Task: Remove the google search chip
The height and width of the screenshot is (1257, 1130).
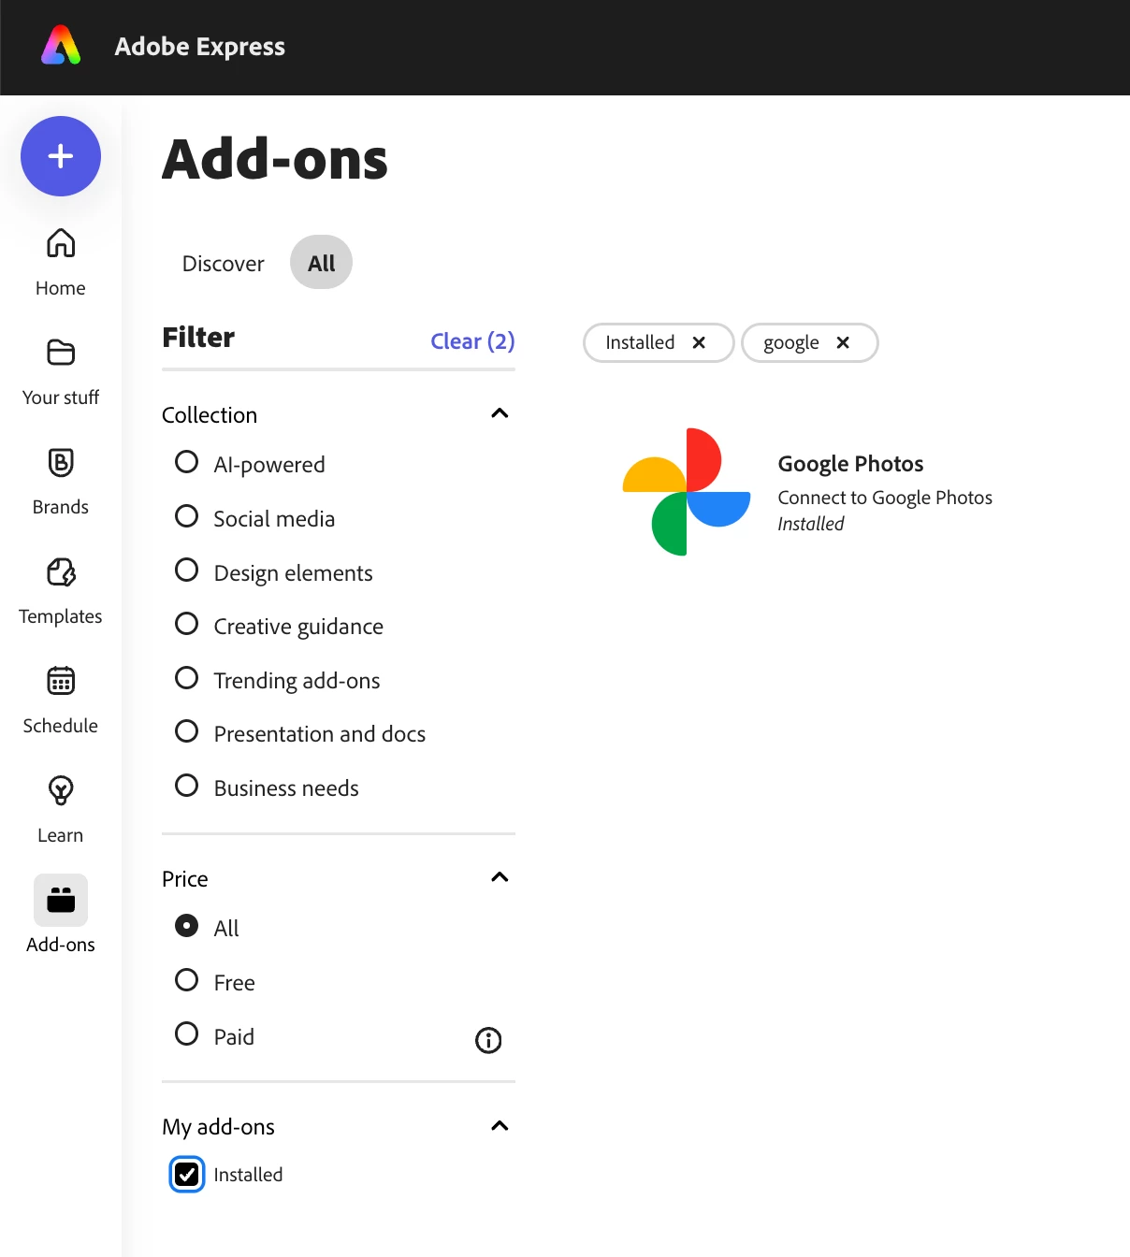Action: point(843,342)
